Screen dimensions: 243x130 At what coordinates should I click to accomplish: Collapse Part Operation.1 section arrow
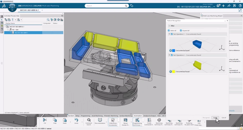[169, 34]
